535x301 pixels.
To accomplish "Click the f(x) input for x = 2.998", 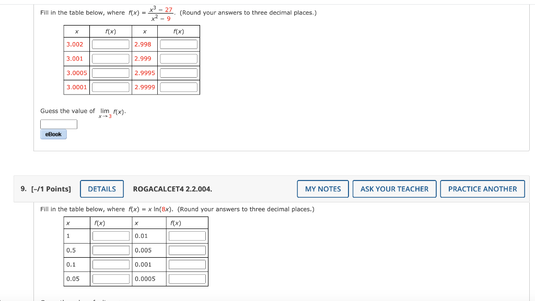I will (x=179, y=44).
